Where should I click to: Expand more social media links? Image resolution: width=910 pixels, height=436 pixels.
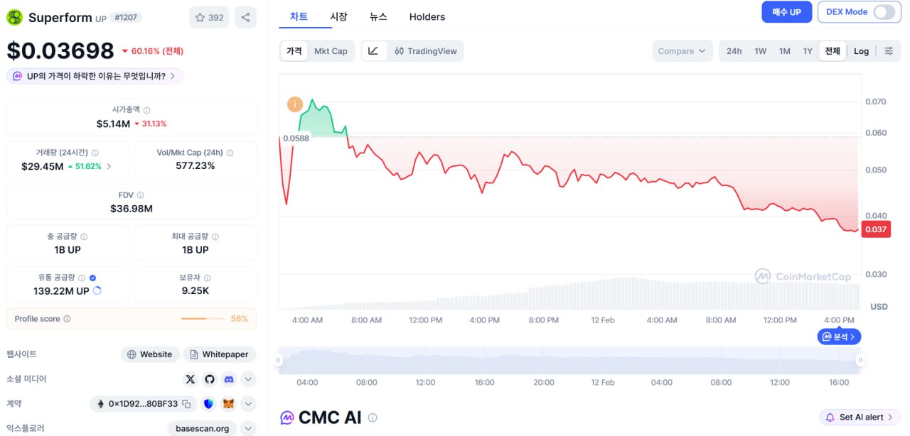(x=248, y=379)
